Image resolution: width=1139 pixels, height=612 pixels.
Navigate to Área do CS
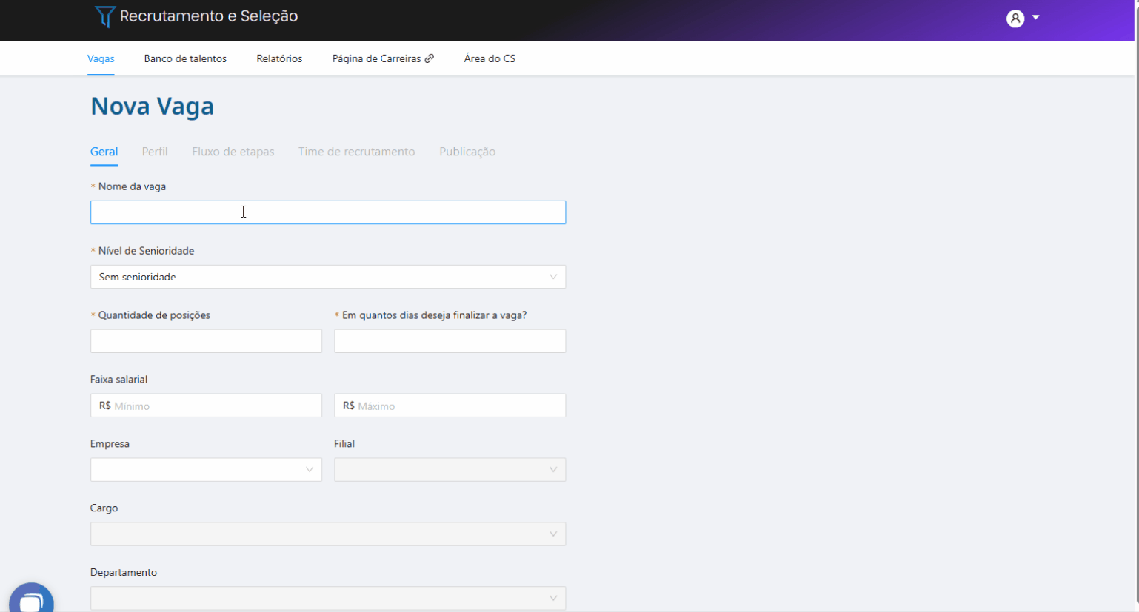pyautogui.click(x=490, y=58)
